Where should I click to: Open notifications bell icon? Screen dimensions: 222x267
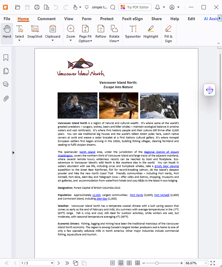[157, 7]
